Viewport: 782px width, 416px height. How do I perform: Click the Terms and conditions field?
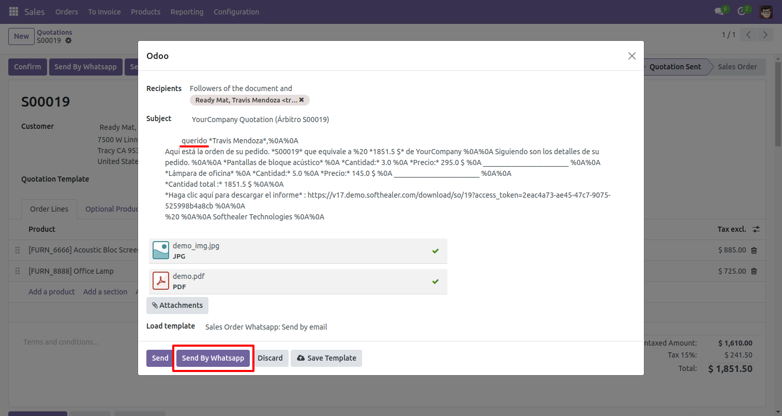pos(61,342)
